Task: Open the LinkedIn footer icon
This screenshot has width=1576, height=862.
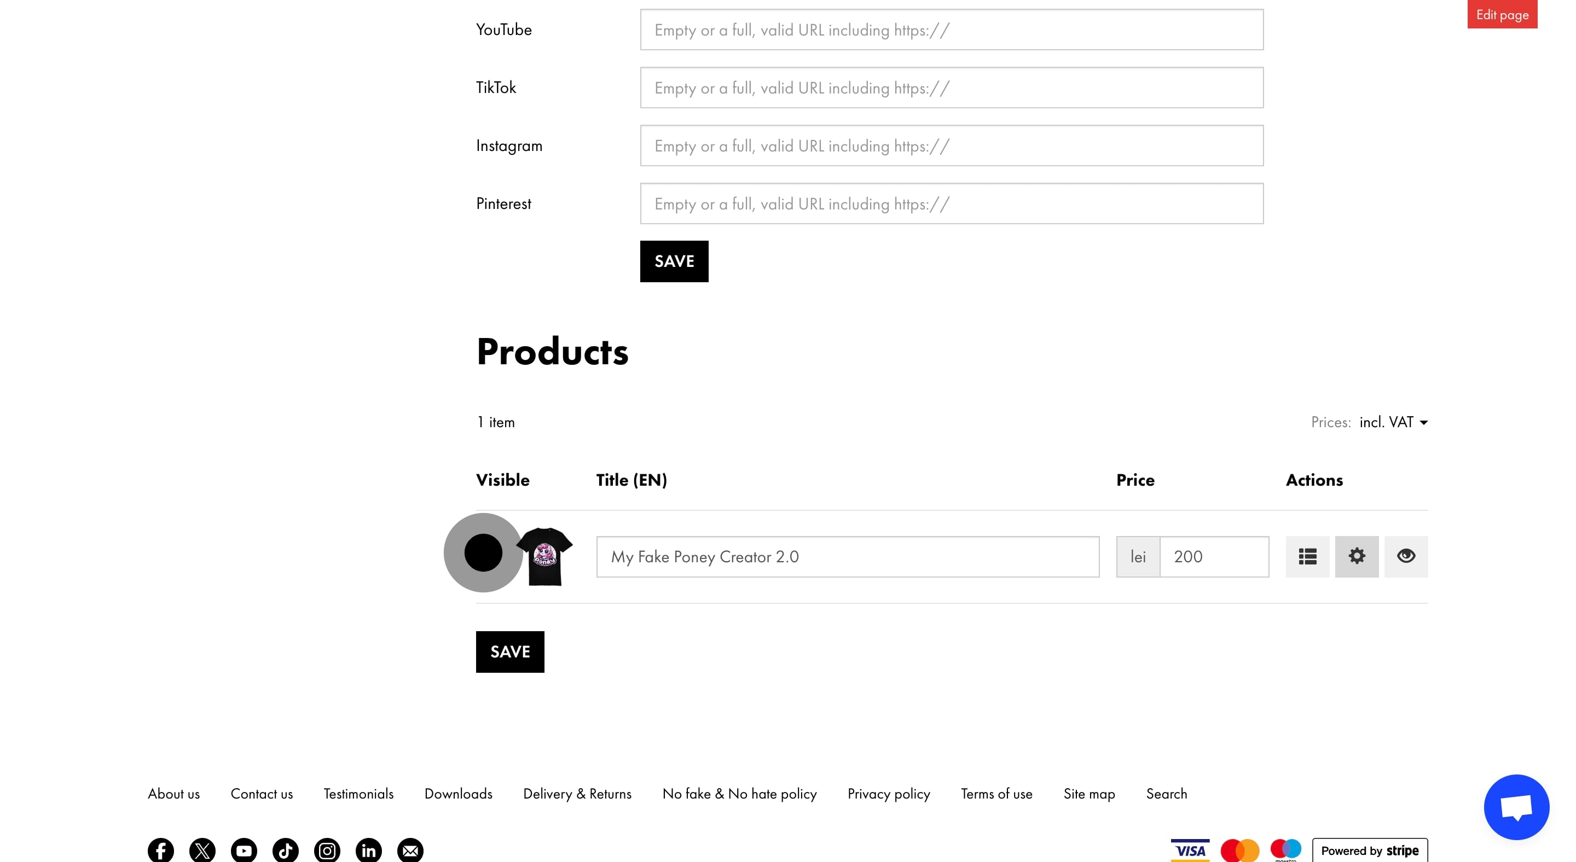Action: pyautogui.click(x=368, y=850)
